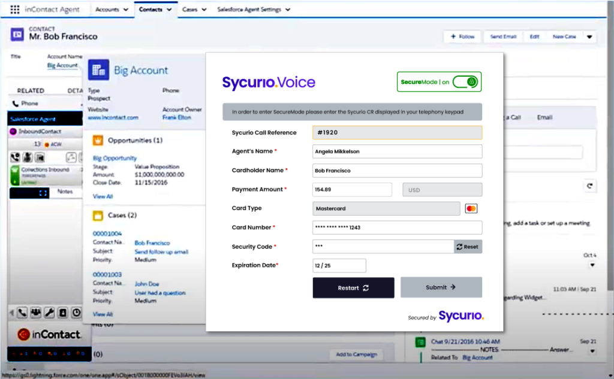Click the Edit button

(x=534, y=37)
